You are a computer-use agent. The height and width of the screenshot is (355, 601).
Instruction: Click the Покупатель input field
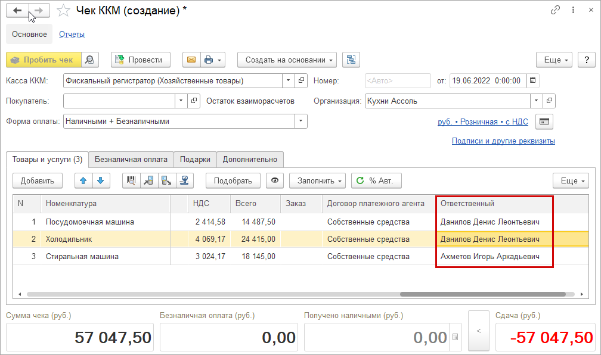pos(119,101)
